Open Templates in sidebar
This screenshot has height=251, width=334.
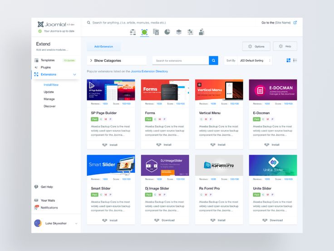pyautogui.click(x=48, y=60)
